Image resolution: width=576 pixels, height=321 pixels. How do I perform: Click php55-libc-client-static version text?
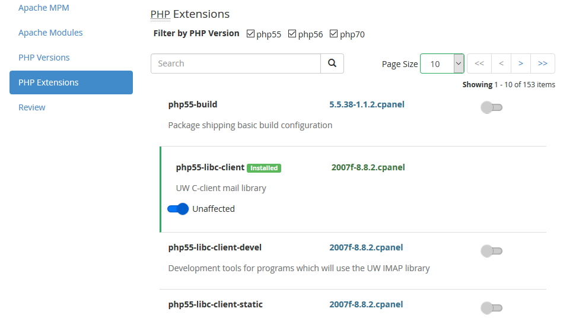tap(366, 304)
